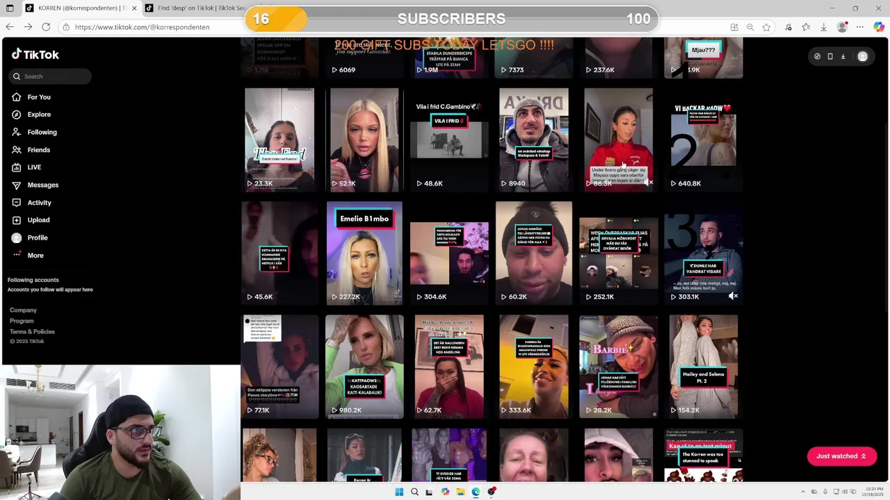Image resolution: width=890 pixels, height=500 pixels.
Task: Click the volume icon in the system tray
Action: 845,492
